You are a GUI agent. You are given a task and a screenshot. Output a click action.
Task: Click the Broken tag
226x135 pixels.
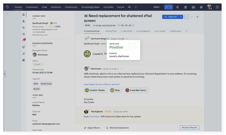[36, 89]
